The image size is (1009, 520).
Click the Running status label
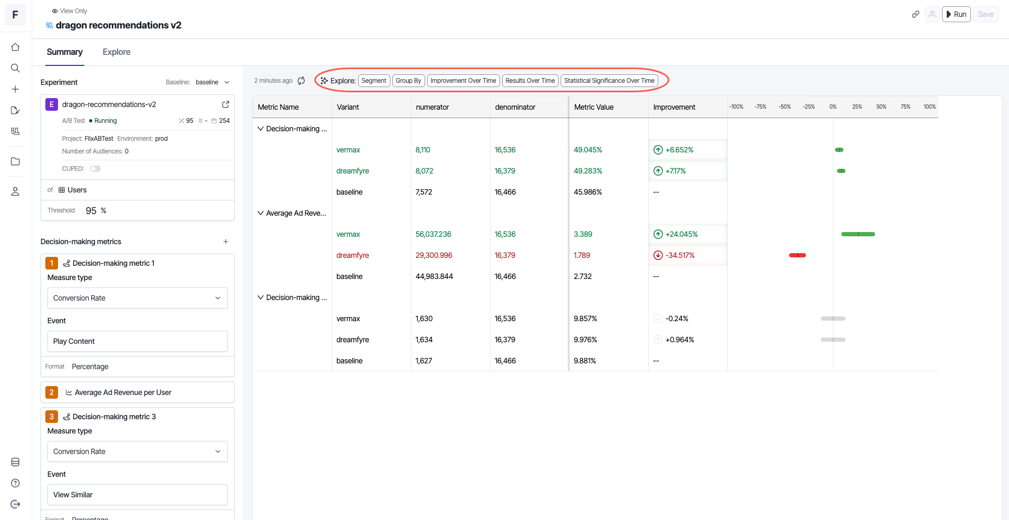pos(105,121)
